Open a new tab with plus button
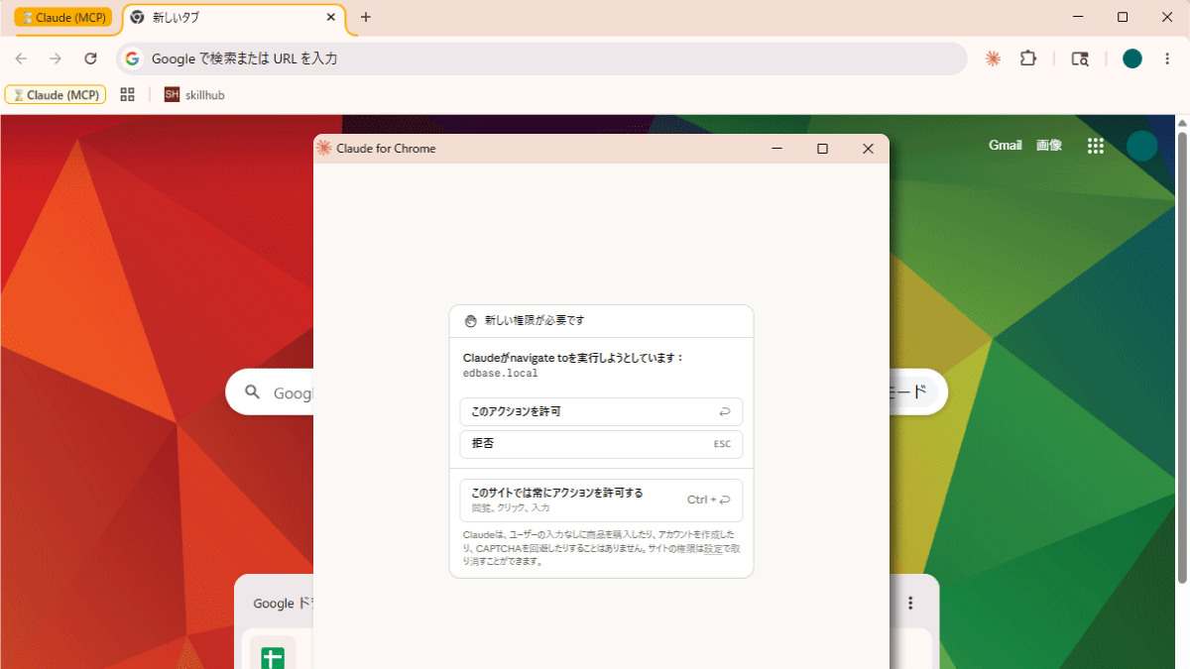 [366, 18]
